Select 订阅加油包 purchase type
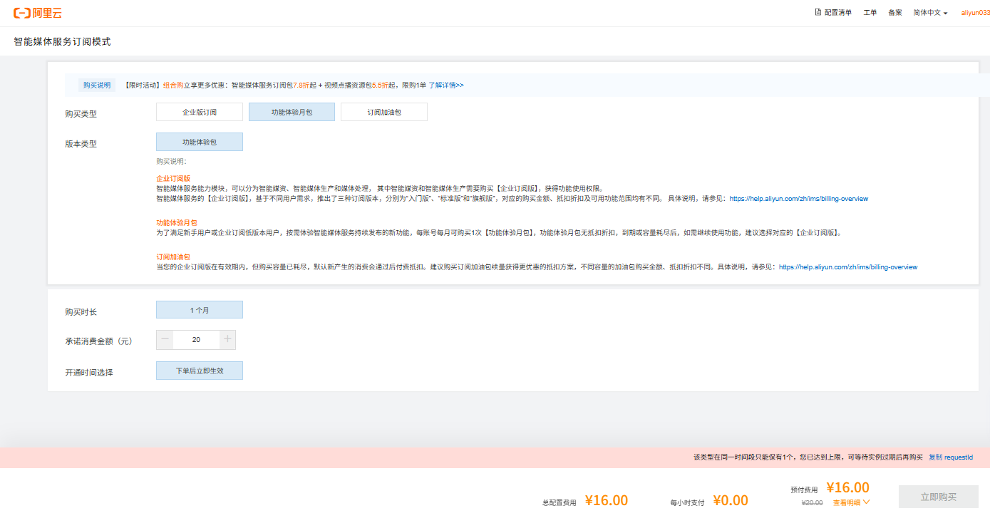Viewport: 990px width, 518px height. 384,112
